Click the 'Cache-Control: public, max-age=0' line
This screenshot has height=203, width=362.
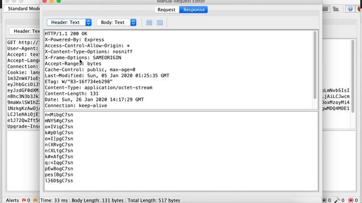90,69
